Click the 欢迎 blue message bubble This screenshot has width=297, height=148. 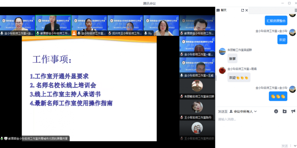coord(282,40)
